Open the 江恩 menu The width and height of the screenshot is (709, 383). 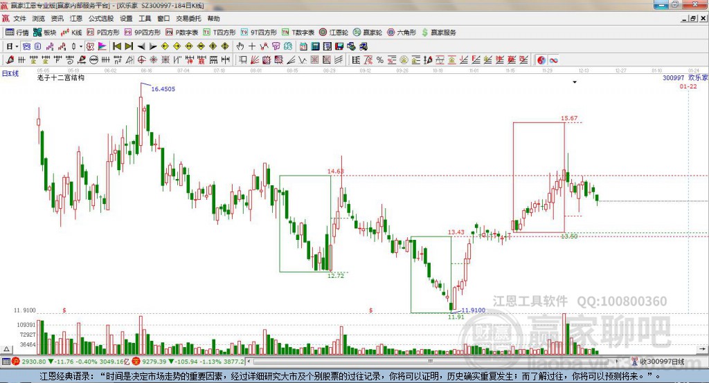click(76, 19)
